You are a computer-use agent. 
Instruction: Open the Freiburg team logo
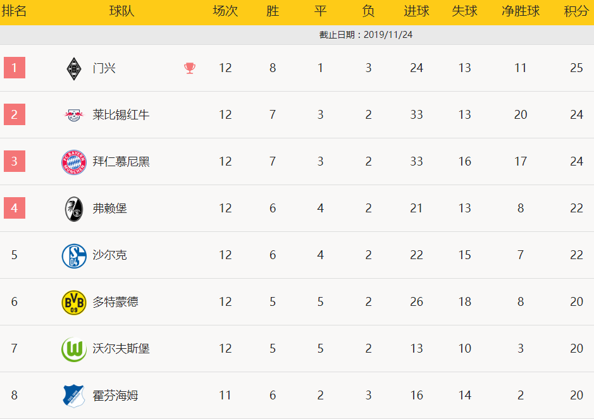74,209
